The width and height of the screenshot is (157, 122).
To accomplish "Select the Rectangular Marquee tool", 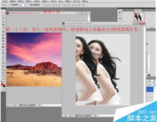I will click(x=3, y=16).
